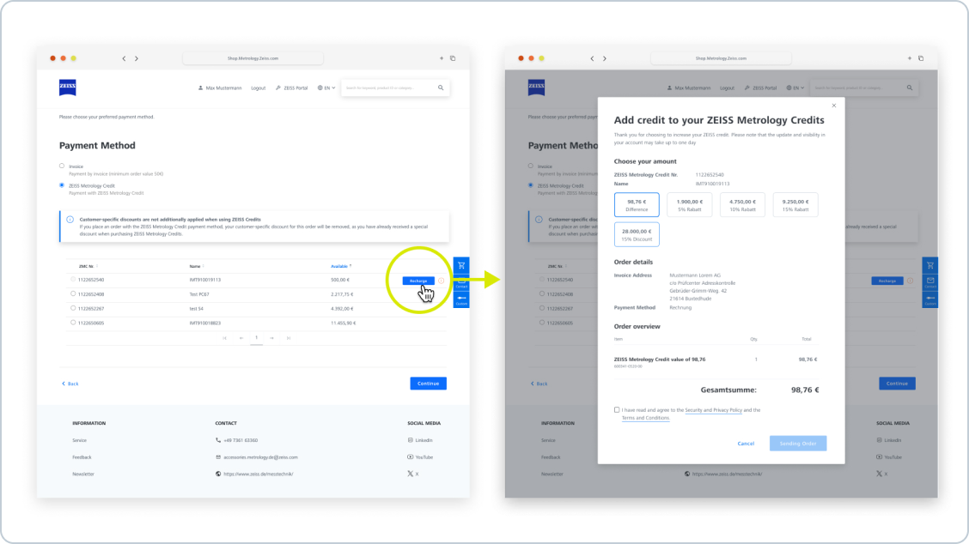Sort by Available column in left window table
Screen dimensions: 969x544
click(x=341, y=266)
